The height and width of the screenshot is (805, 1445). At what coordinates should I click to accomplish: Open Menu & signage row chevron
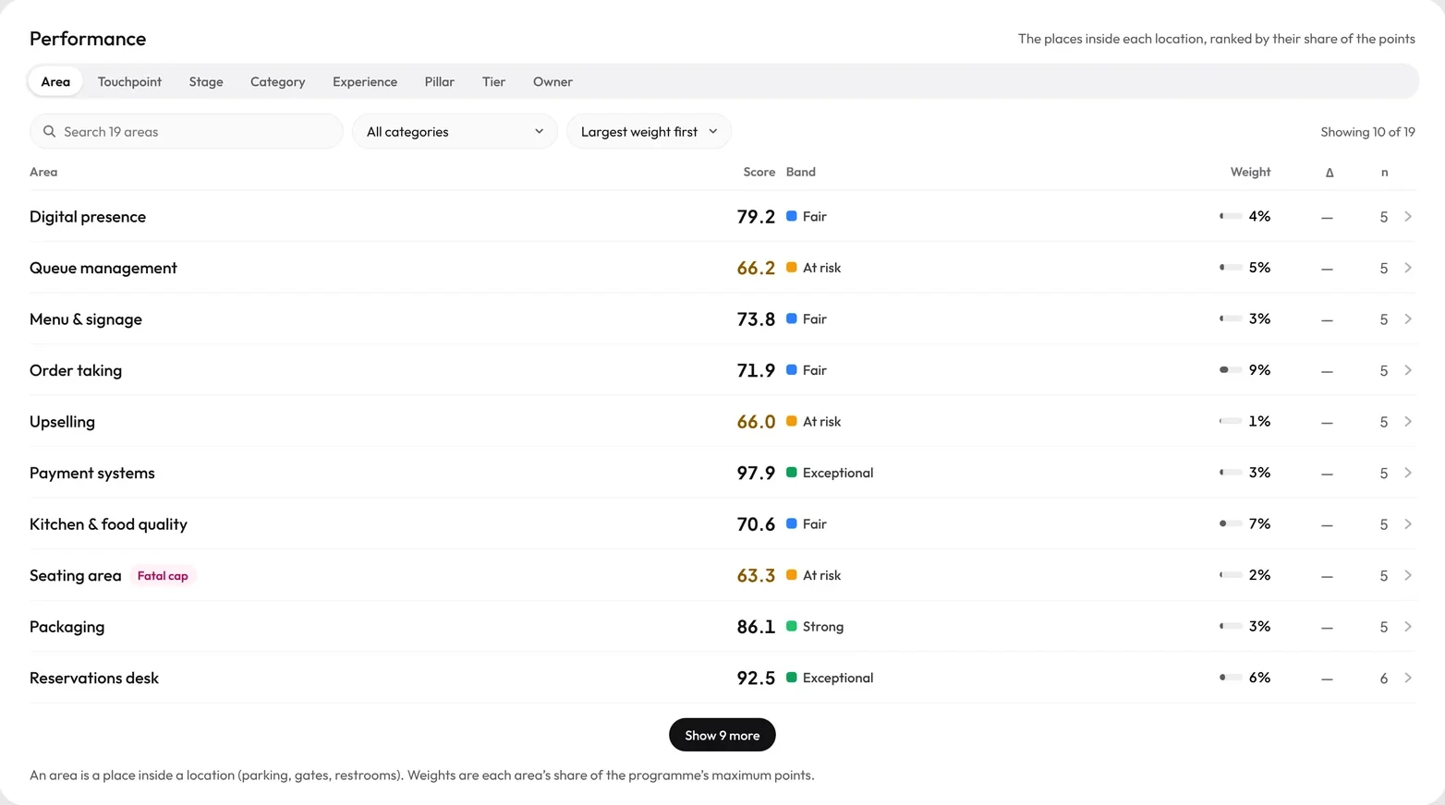1408,319
